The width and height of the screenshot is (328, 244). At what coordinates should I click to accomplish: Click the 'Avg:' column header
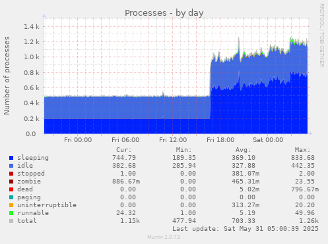243,150
